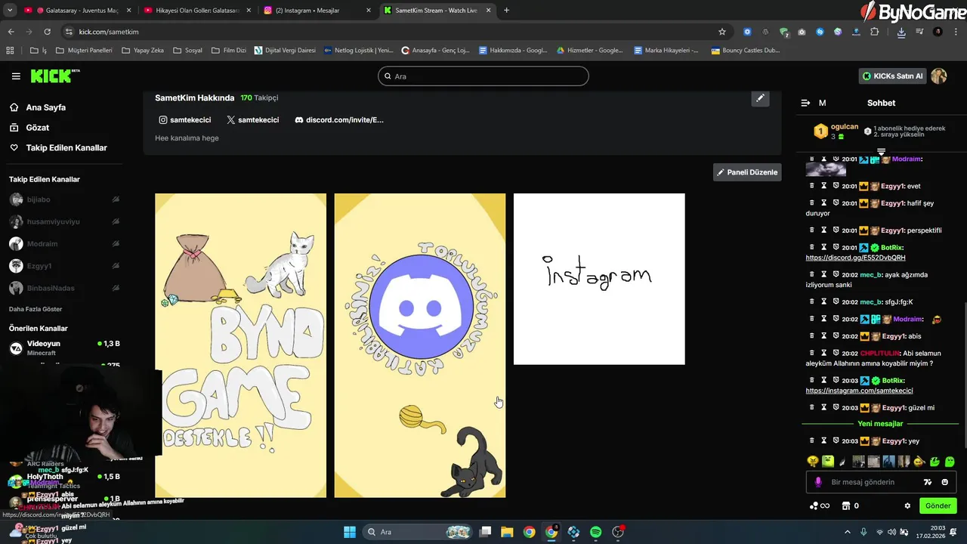
Task: Delete CHPLITULIN message with trash icon
Action: 812,353
